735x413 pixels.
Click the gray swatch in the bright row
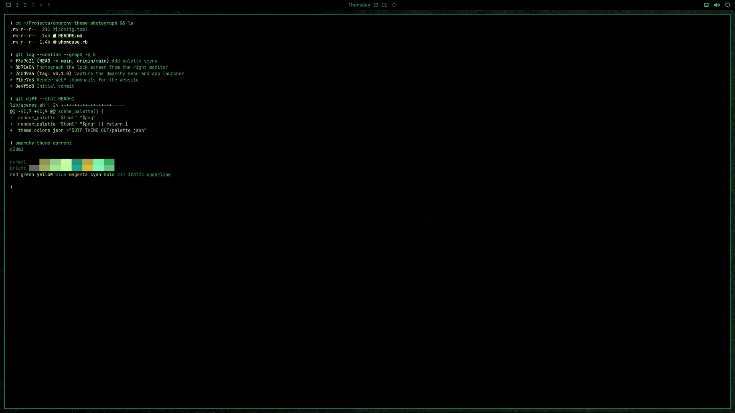tap(34, 168)
